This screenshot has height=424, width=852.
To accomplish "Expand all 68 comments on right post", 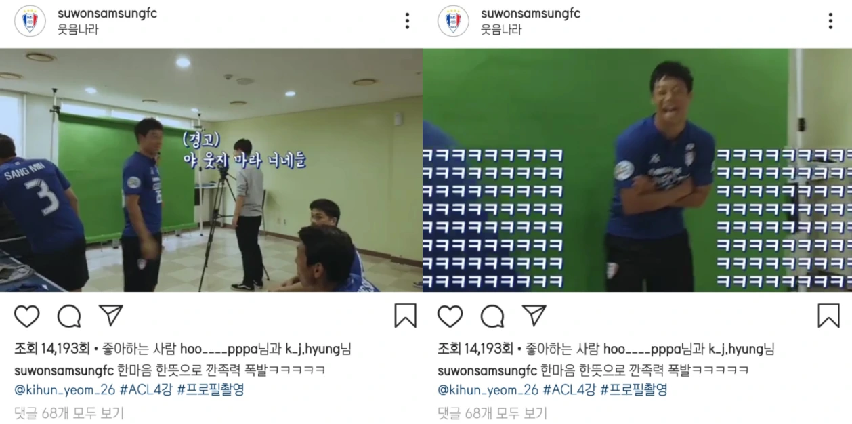I will point(492,412).
